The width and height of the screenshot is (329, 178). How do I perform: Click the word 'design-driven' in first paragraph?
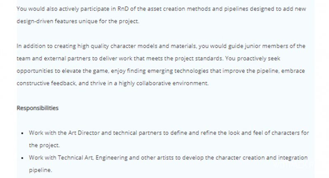(35, 21)
